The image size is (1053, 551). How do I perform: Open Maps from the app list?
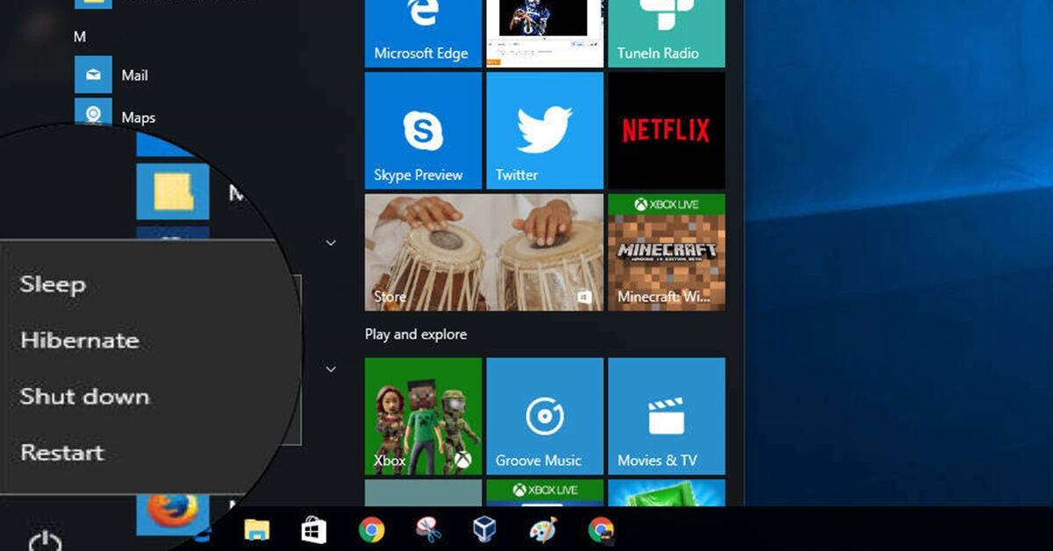(x=114, y=117)
